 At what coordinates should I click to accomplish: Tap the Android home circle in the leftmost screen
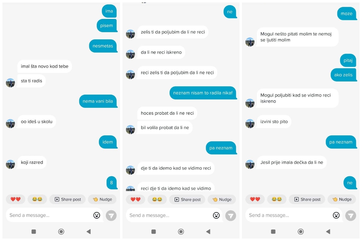pyautogui.click(x=61, y=231)
